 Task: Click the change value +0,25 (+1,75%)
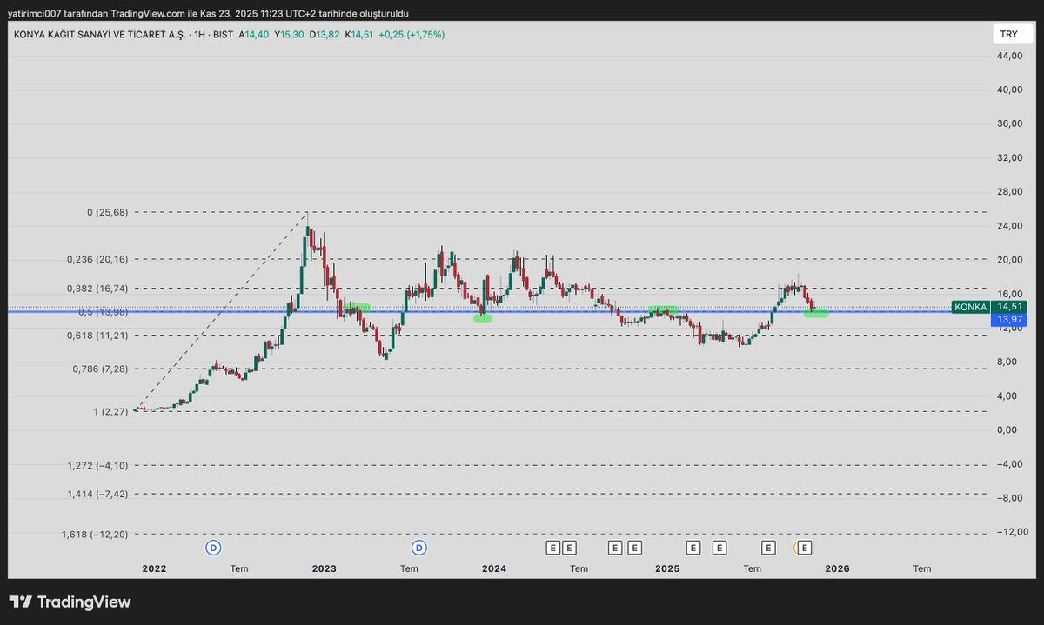point(412,35)
